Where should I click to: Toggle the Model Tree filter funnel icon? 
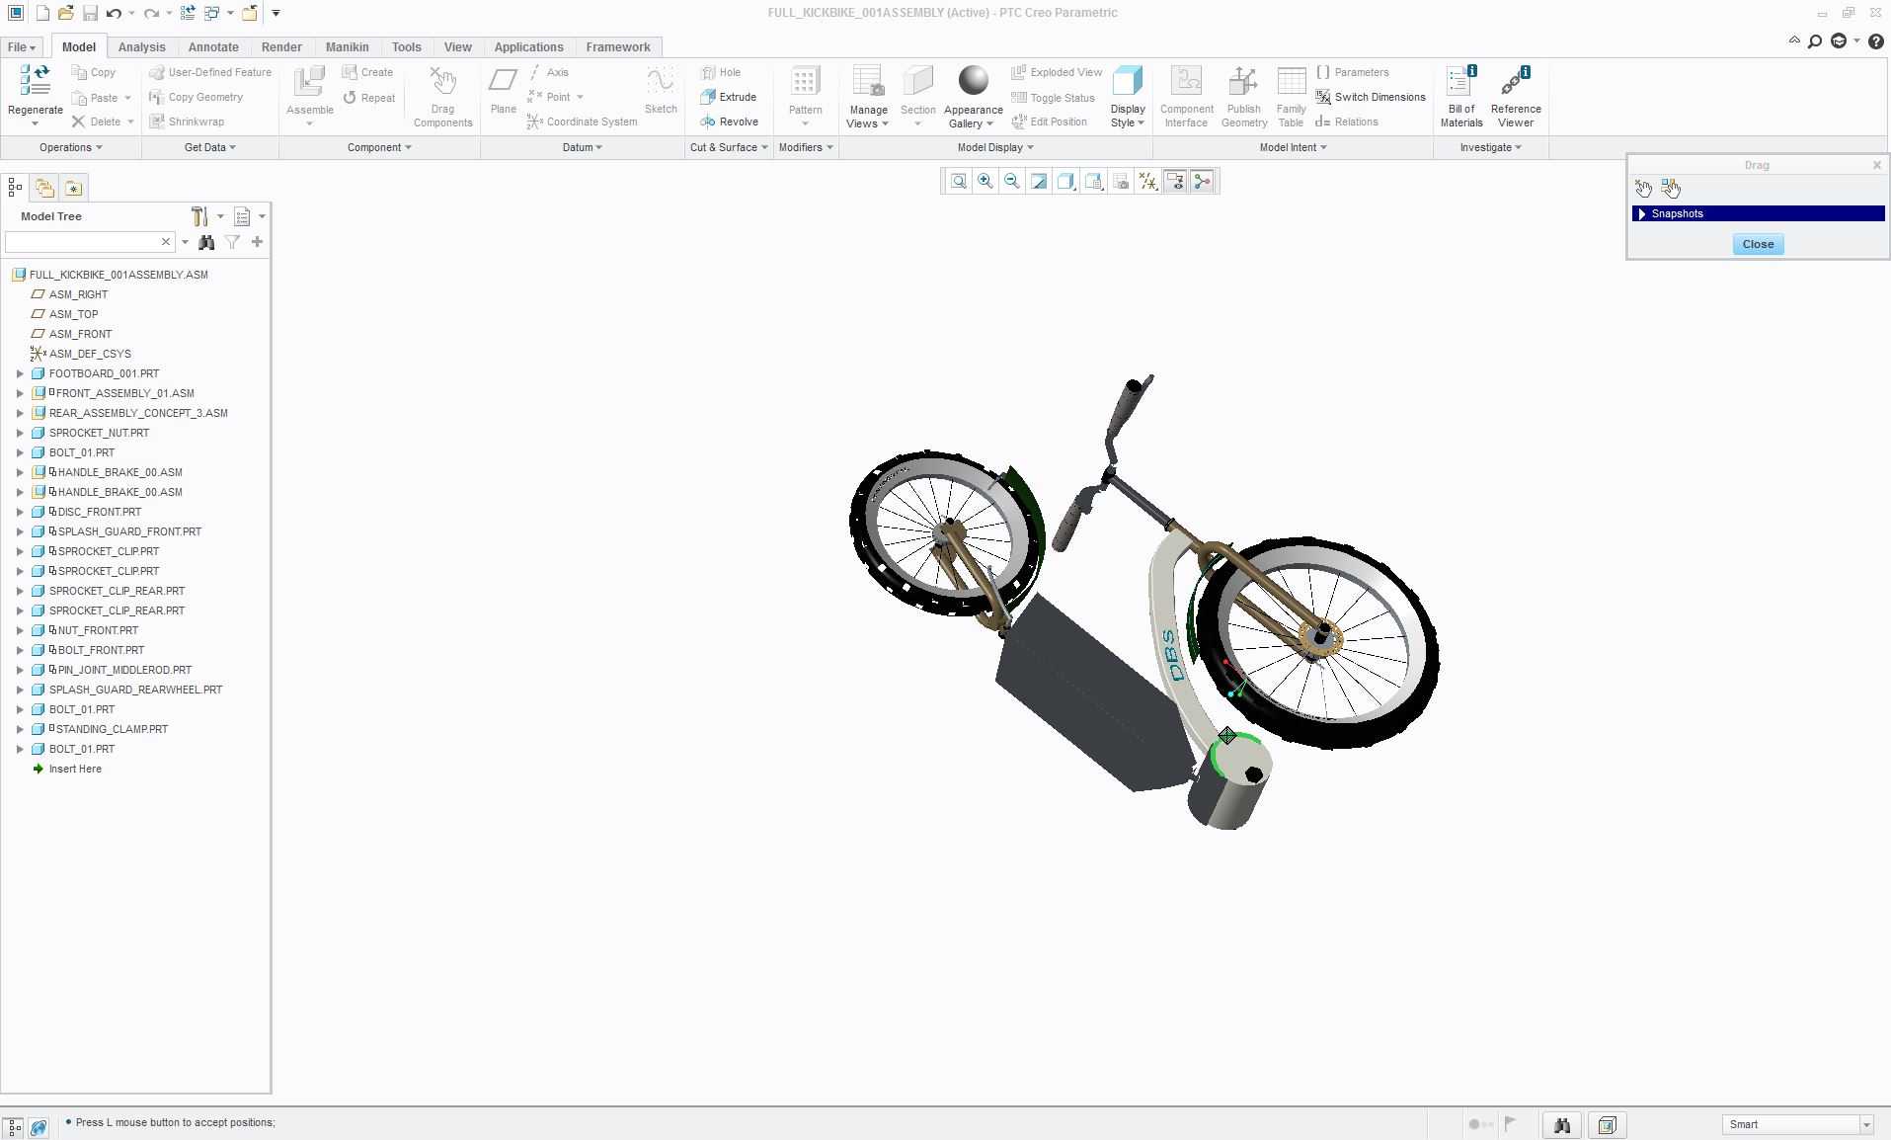pos(232,242)
